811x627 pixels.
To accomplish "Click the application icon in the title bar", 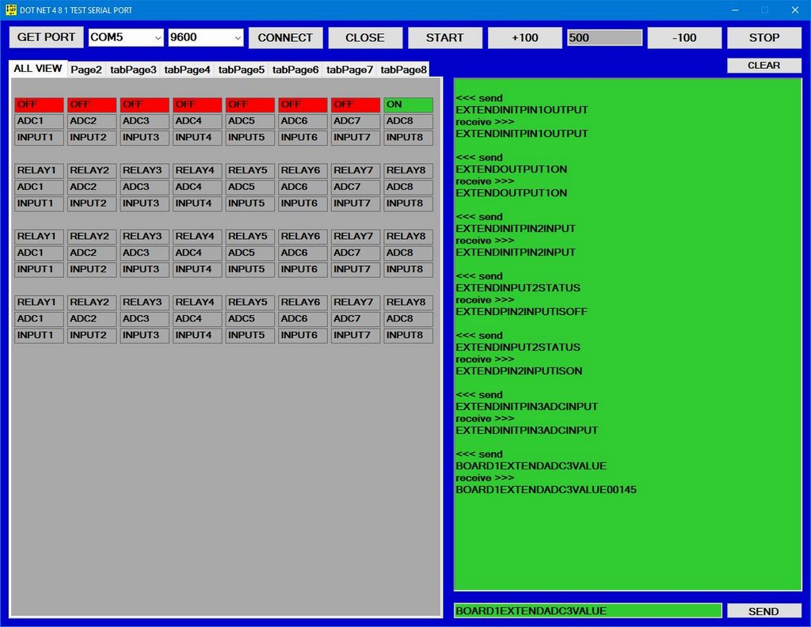I will tap(10, 9).
